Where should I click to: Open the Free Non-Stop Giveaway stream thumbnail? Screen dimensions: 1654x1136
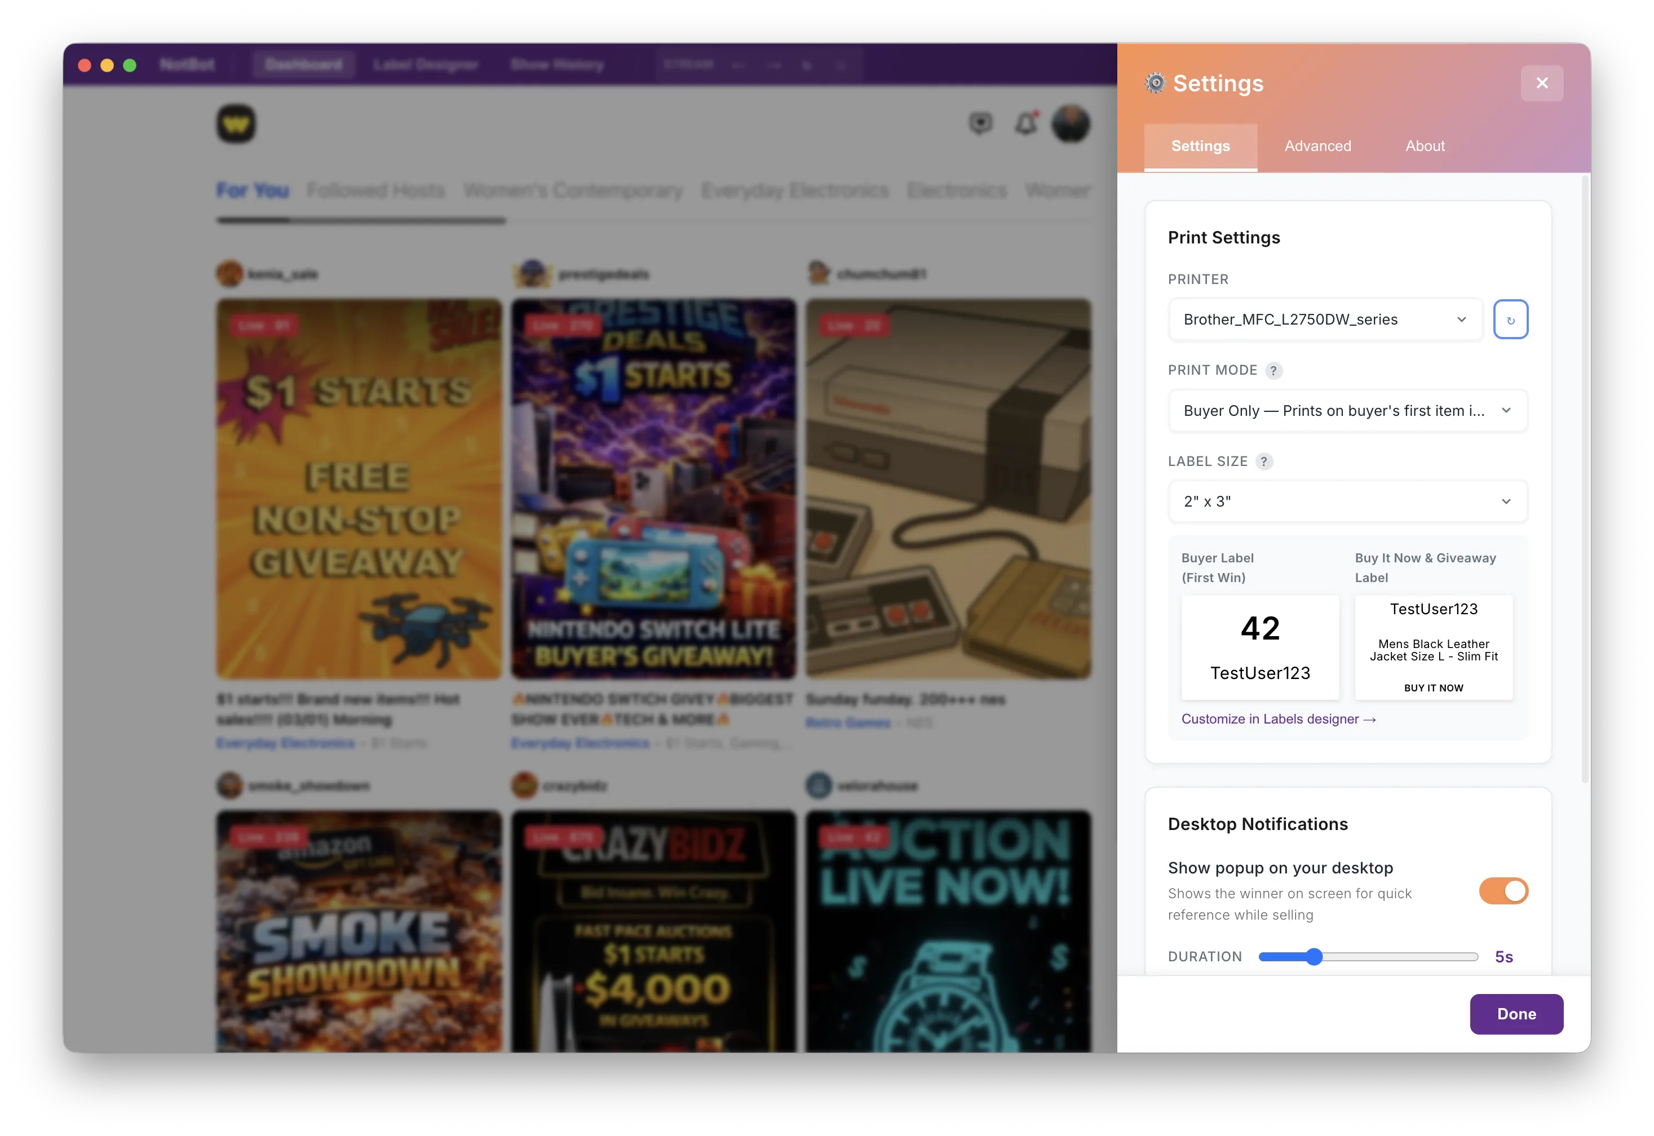tap(359, 489)
